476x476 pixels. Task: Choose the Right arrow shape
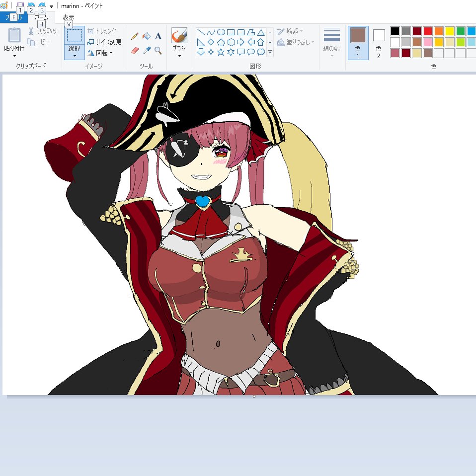click(x=240, y=42)
